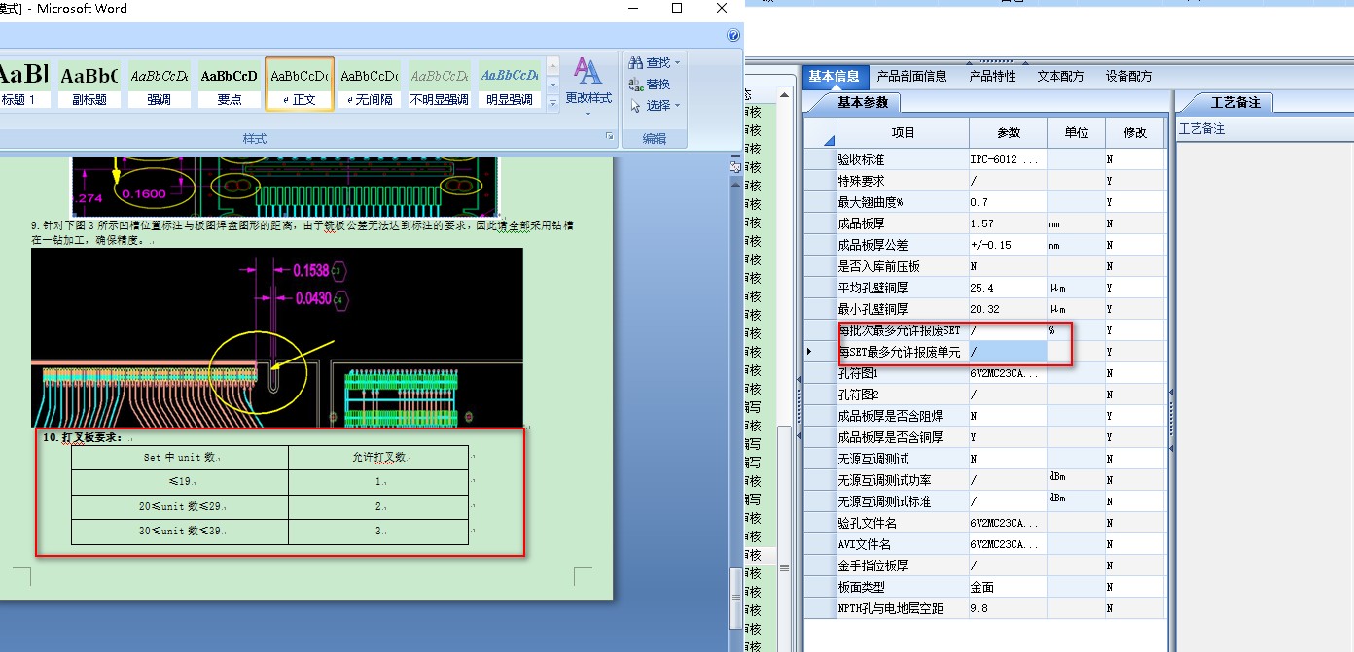
Task: Click the 单位 column header
Action: click(1076, 133)
